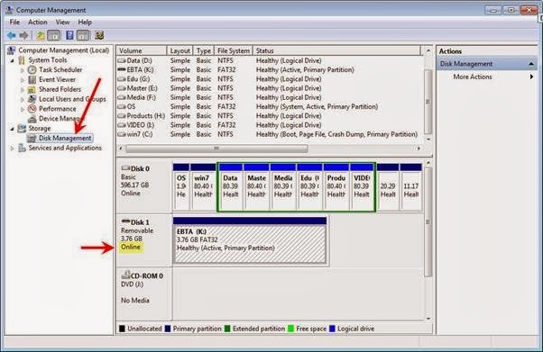This screenshot has width=543, height=352.
Task: Open the File menu
Action: click(14, 23)
